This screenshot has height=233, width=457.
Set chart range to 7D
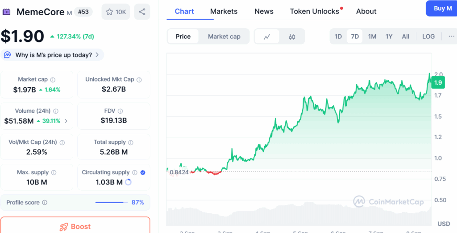click(355, 37)
